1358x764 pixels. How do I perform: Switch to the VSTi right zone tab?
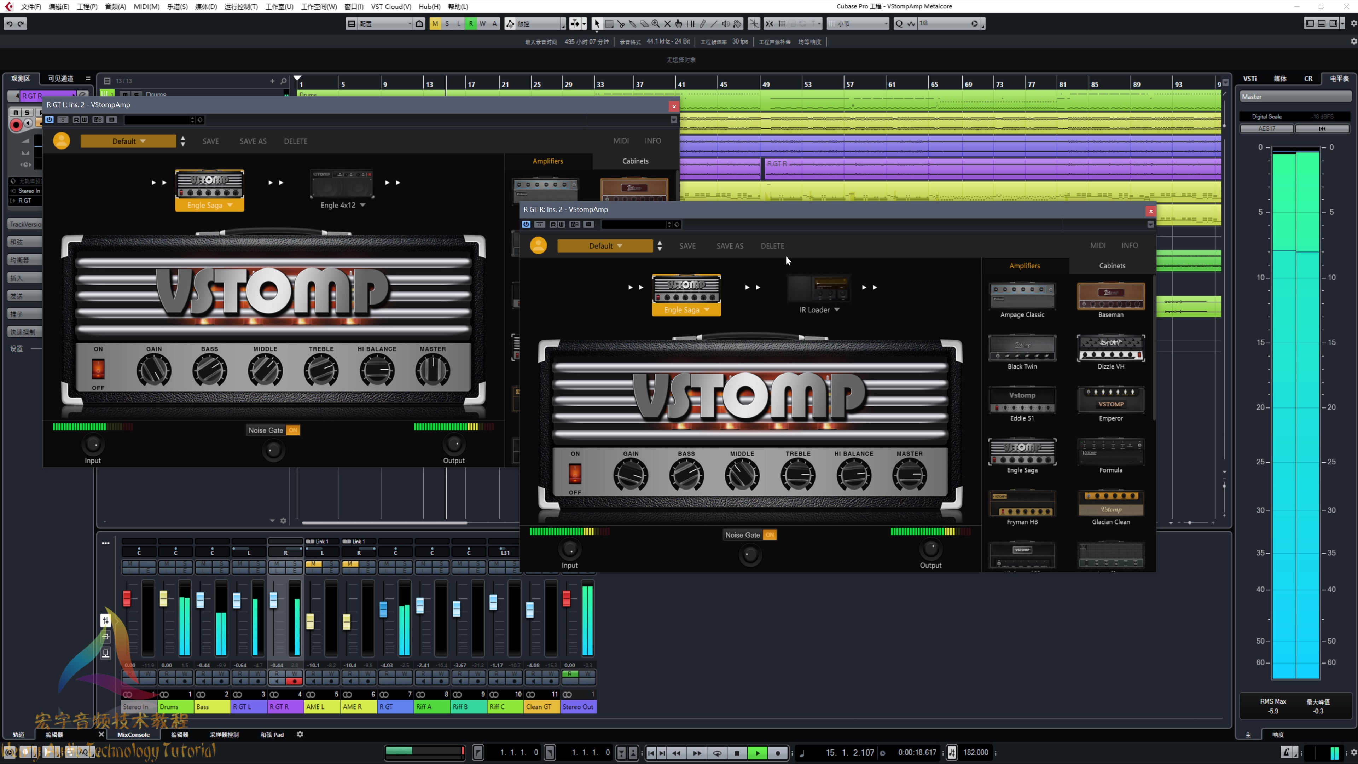click(x=1250, y=79)
